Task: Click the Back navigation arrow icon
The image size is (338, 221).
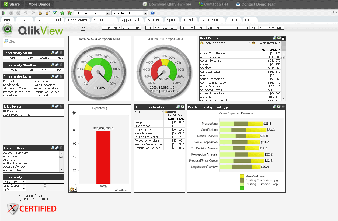Action: tap(11, 13)
